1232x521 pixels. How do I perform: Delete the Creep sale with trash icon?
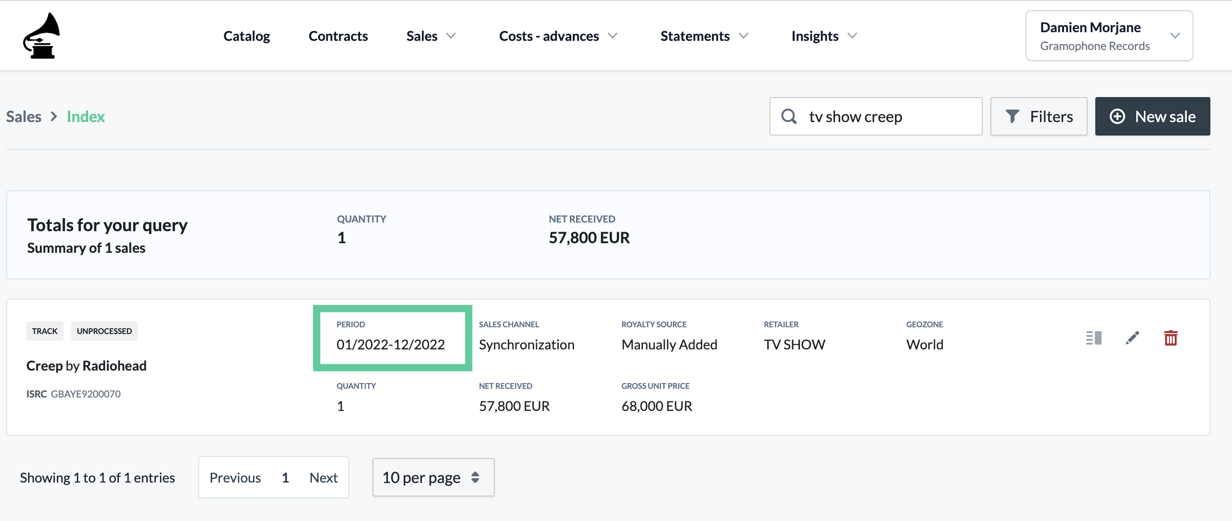(1171, 338)
